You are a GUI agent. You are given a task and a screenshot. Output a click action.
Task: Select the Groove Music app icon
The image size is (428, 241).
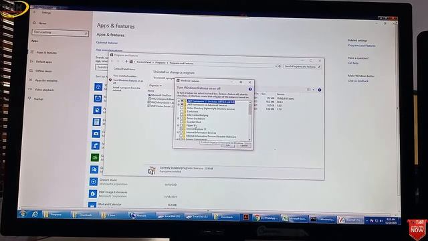coord(94,181)
